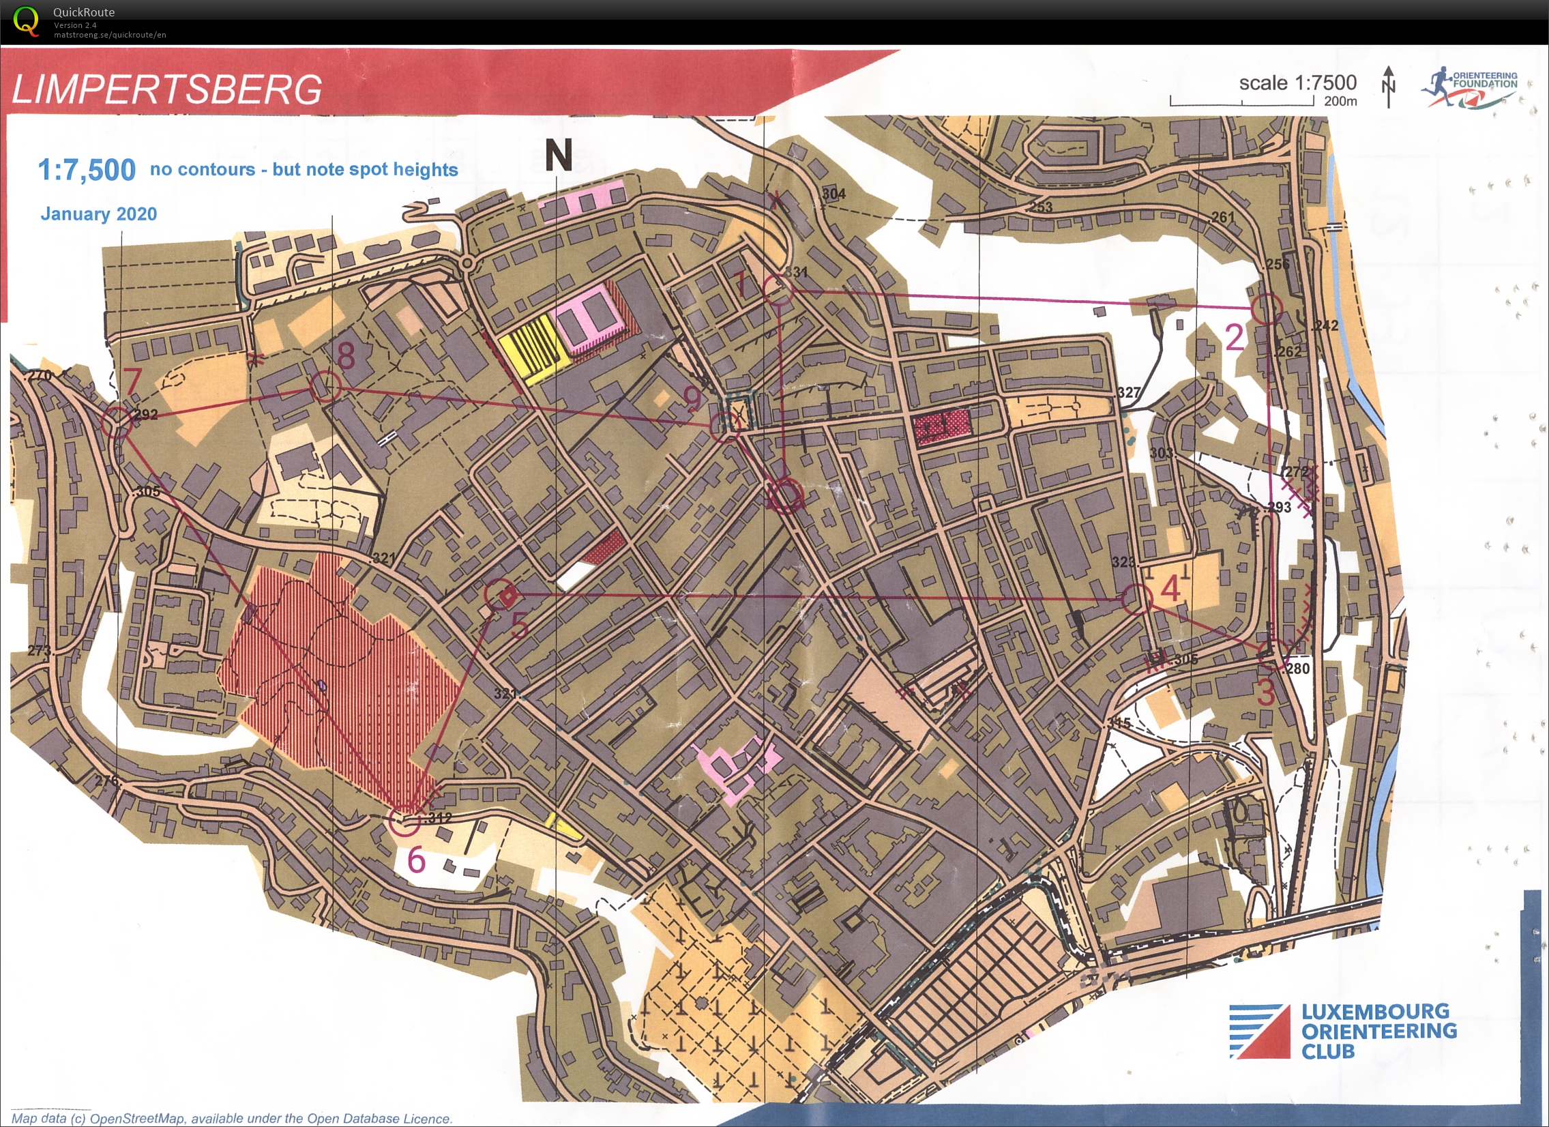Select control circle 9 on the map

tap(725, 428)
